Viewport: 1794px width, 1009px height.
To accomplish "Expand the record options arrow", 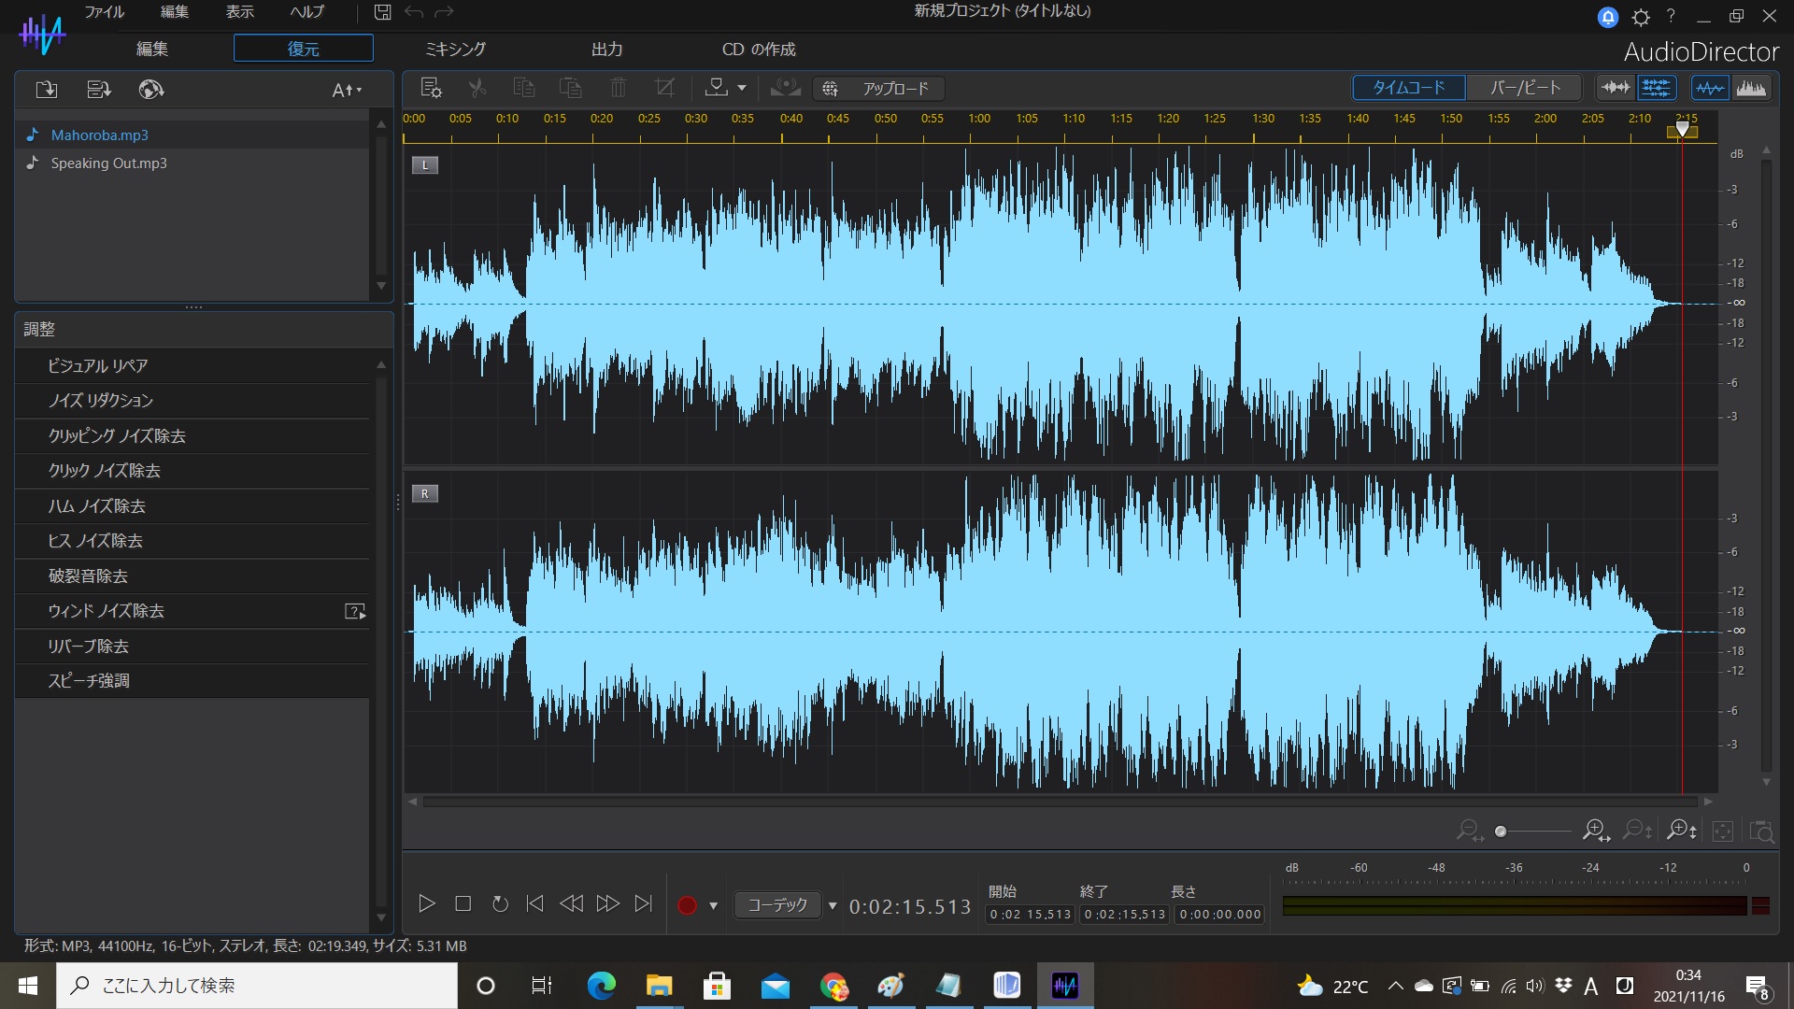I will click(x=713, y=905).
